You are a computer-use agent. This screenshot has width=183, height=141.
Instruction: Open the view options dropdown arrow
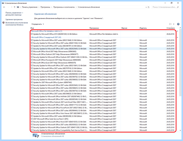pyautogui.click(x=174, y=24)
